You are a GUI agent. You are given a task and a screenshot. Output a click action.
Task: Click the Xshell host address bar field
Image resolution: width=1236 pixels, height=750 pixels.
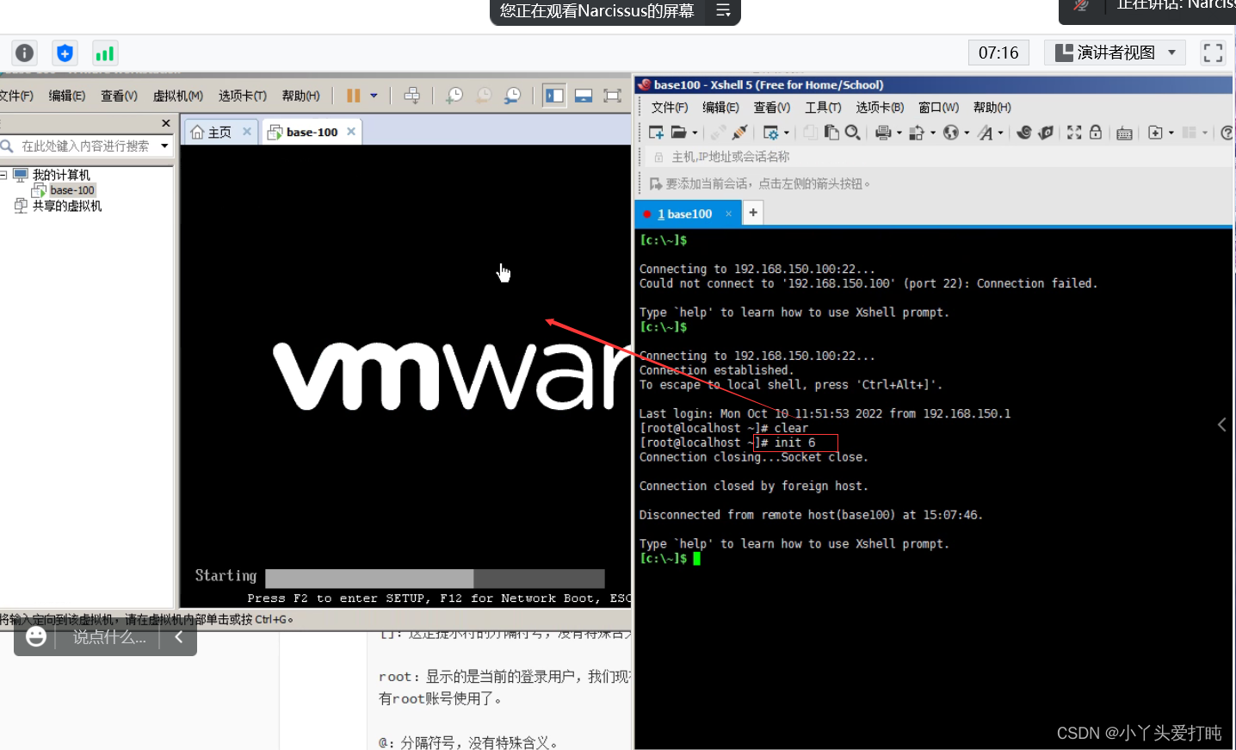pyautogui.click(x=938, y=157)
